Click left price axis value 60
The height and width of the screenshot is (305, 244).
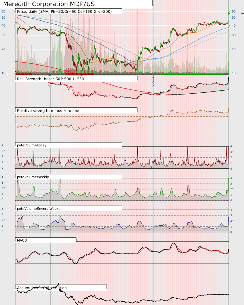tap(3, 12)
